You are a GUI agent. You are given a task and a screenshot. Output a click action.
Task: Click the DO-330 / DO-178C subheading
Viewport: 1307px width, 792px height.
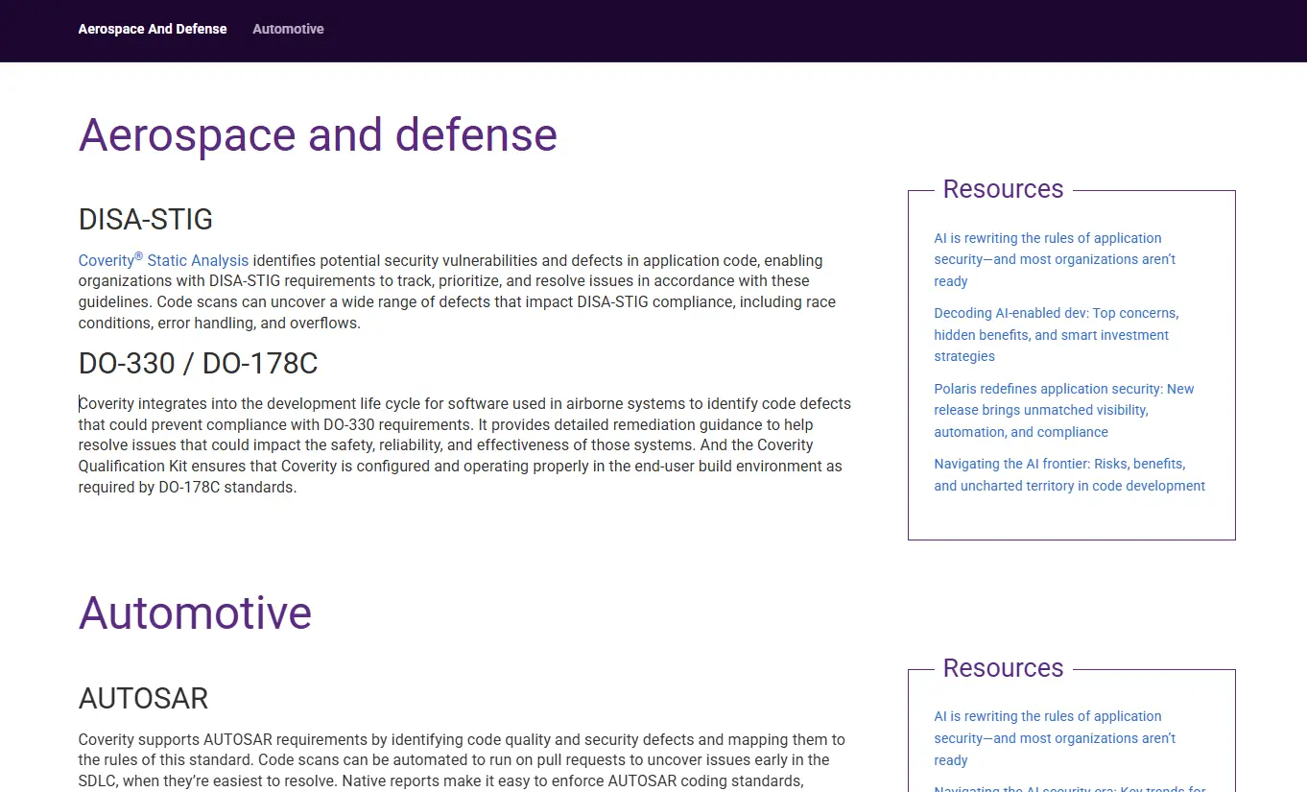click(x=198, y=364)
